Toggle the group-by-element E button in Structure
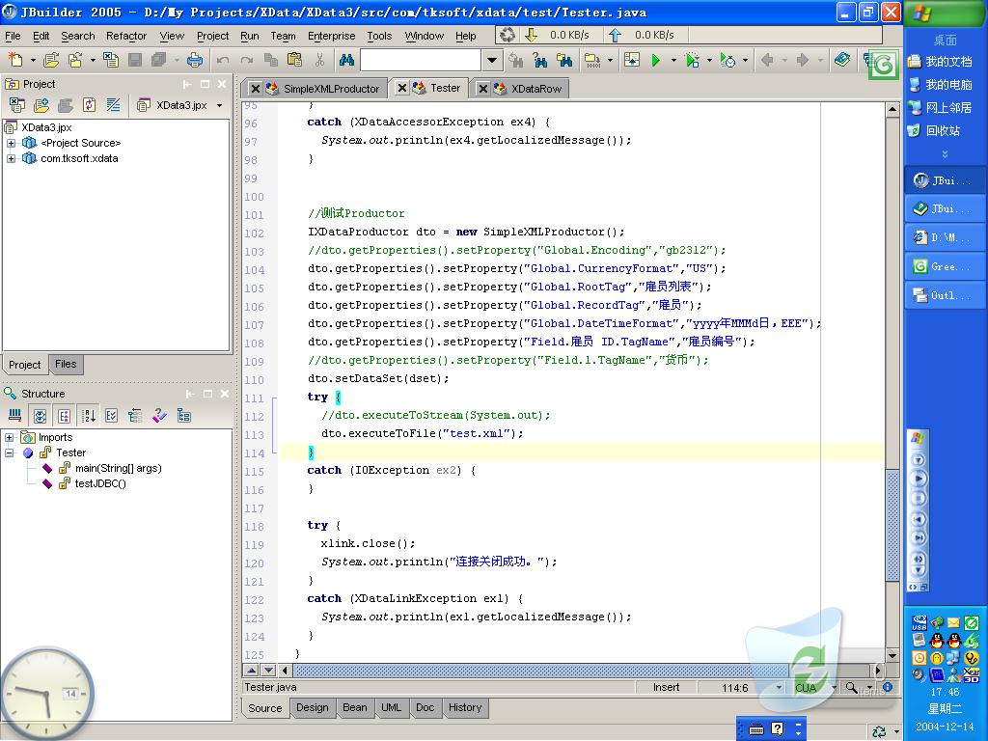The height and width of the screenshot is (741, 988). (65, 415)
